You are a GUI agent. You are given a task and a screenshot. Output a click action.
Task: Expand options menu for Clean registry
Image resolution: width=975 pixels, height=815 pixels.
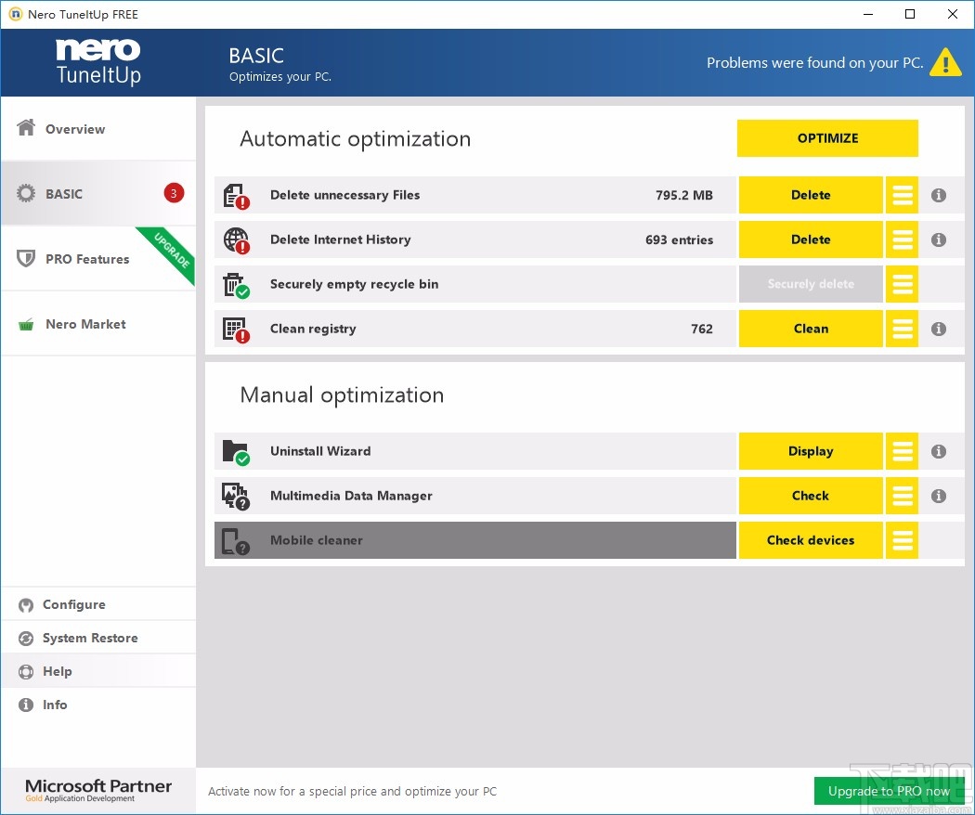pyautogui.click(x=903, y=329)
